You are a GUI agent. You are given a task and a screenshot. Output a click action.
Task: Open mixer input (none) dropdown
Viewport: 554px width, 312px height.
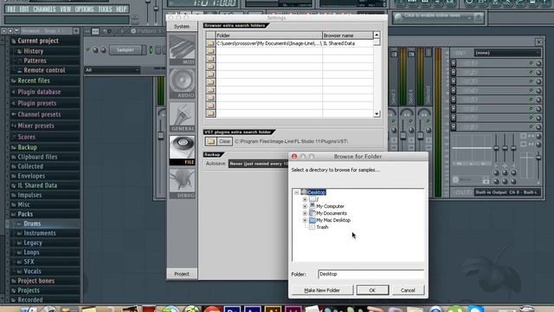pos(507,53)
